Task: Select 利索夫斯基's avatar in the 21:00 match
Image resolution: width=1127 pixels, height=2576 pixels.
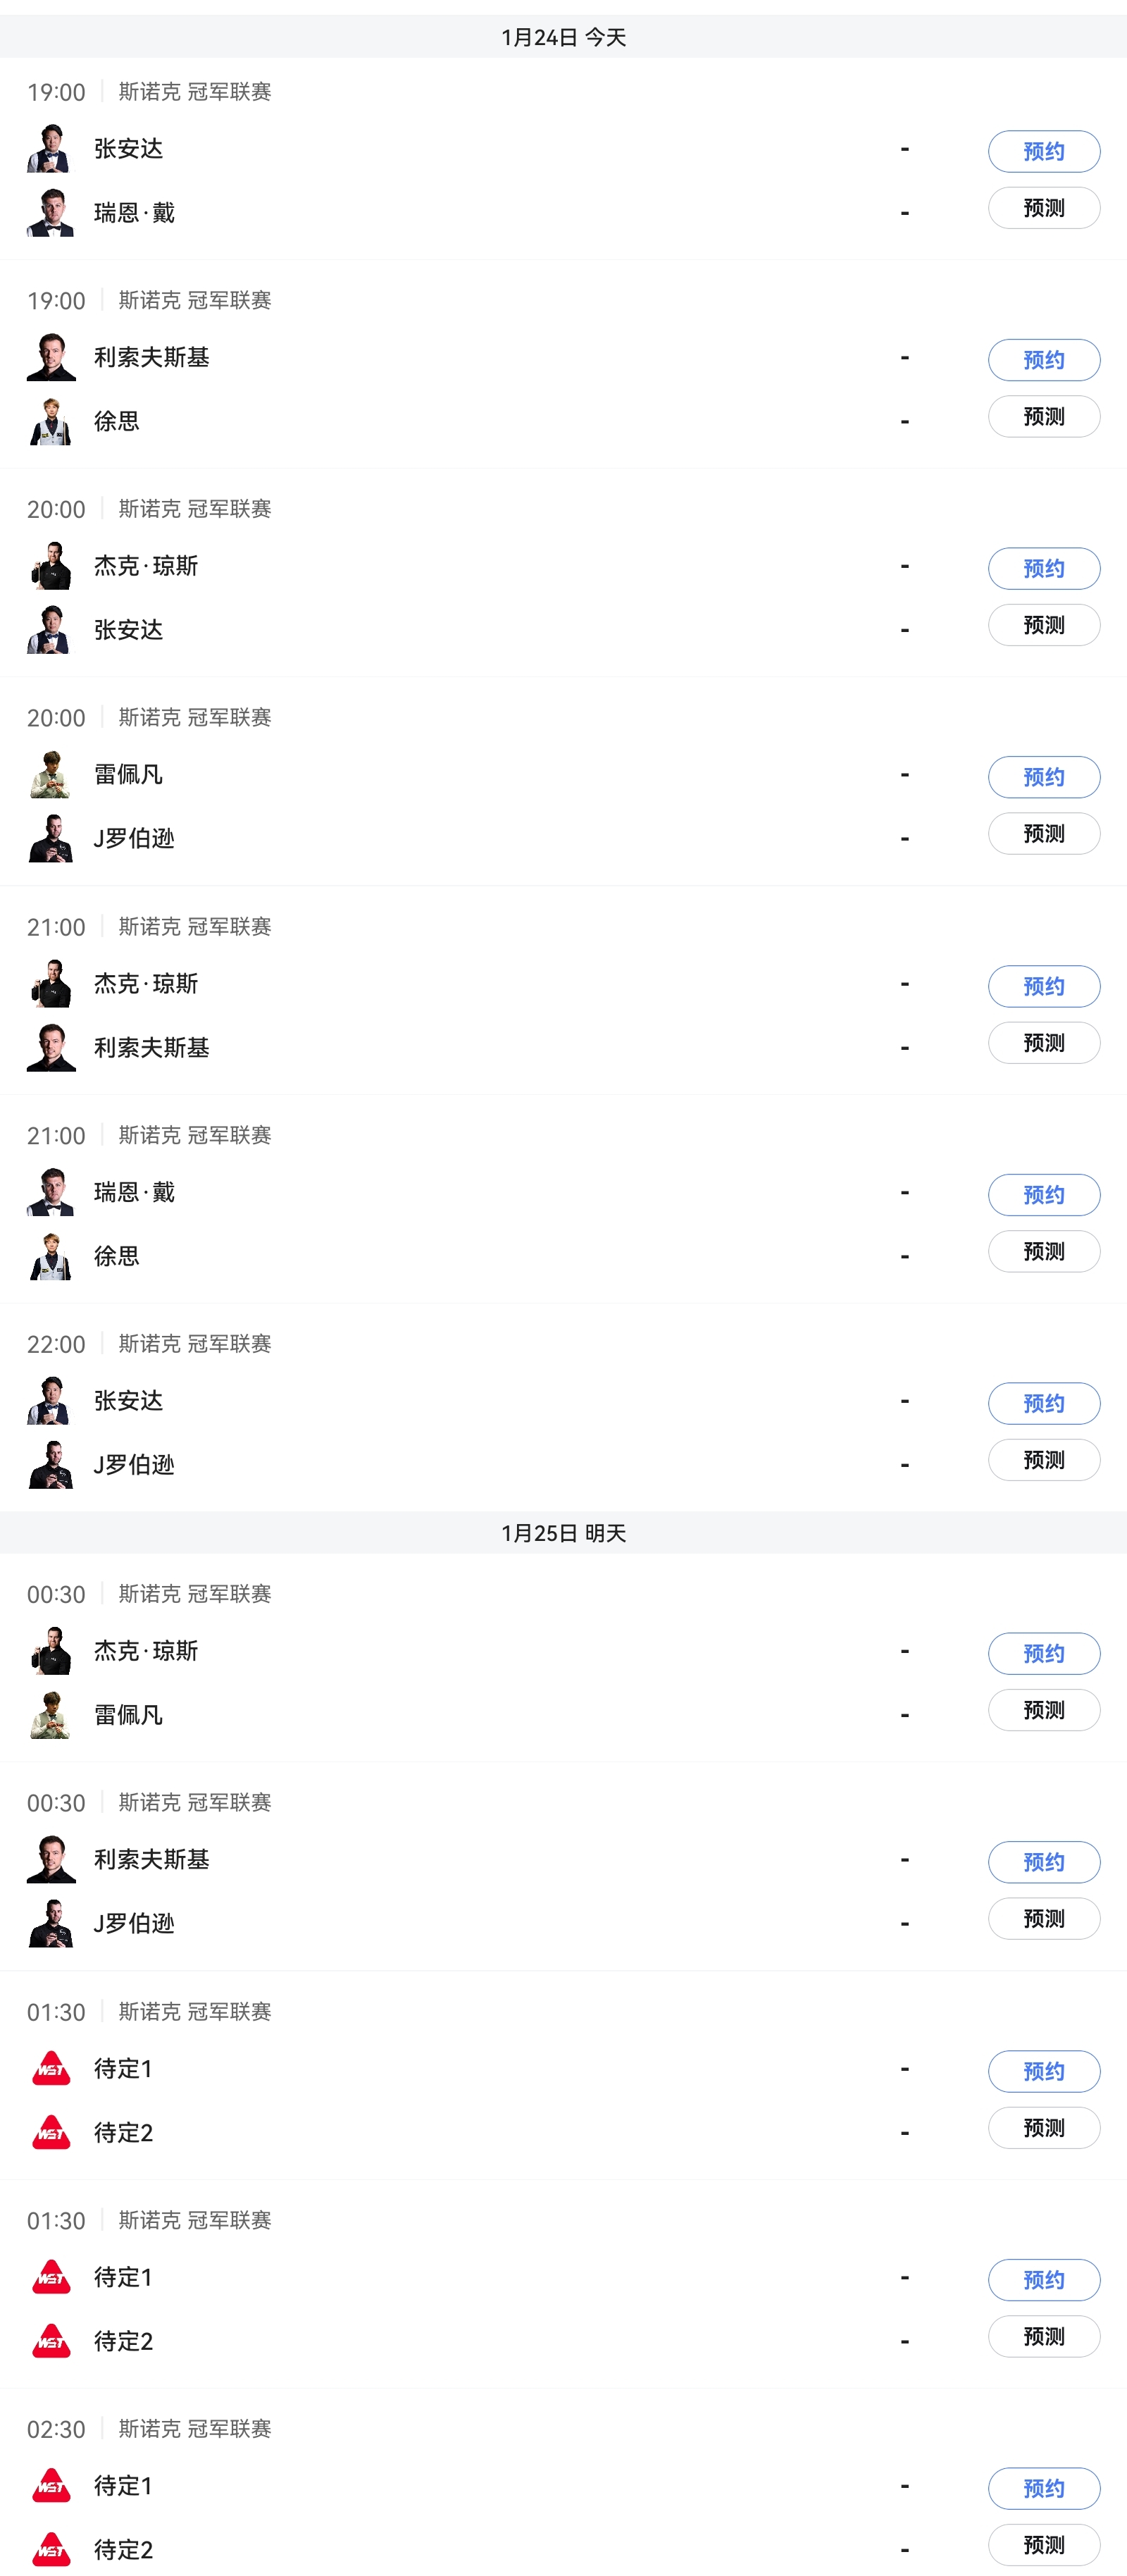Action: (50, 1048)
